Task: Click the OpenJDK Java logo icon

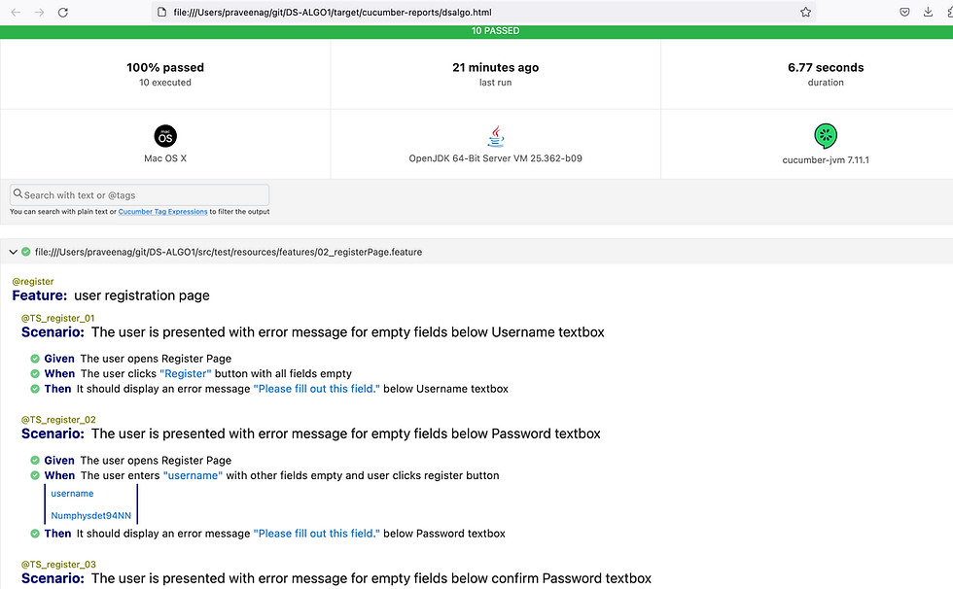Action: (x=496, y=135)
